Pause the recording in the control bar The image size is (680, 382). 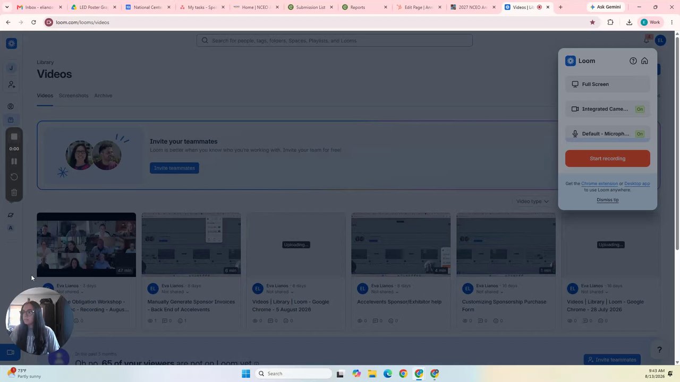(x=14, y=161)
